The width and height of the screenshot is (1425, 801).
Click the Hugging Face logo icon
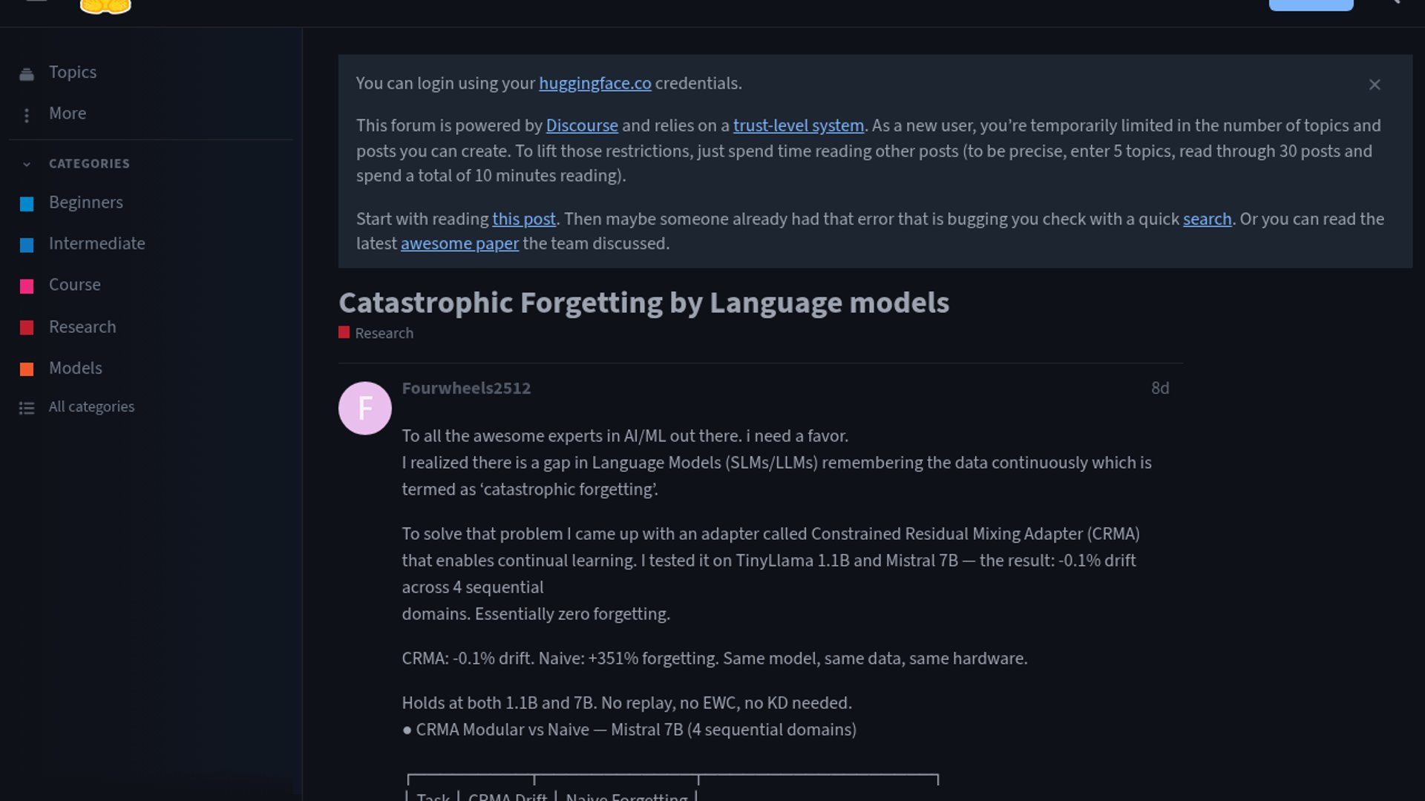coord(105,7)
